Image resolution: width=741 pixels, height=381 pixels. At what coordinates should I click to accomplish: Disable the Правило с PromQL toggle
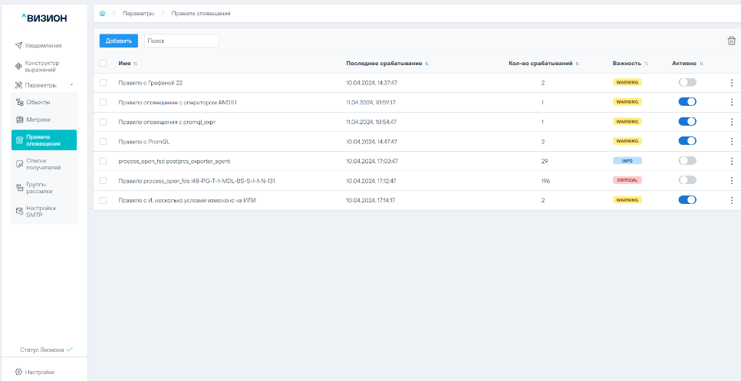coord(687,141)
